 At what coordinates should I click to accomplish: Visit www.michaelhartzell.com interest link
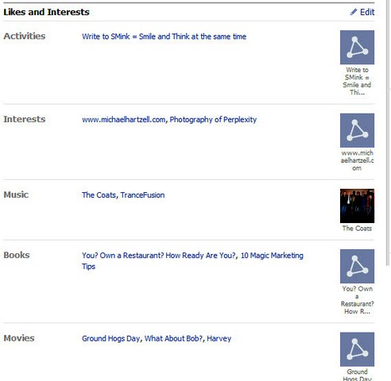(124, 120)
